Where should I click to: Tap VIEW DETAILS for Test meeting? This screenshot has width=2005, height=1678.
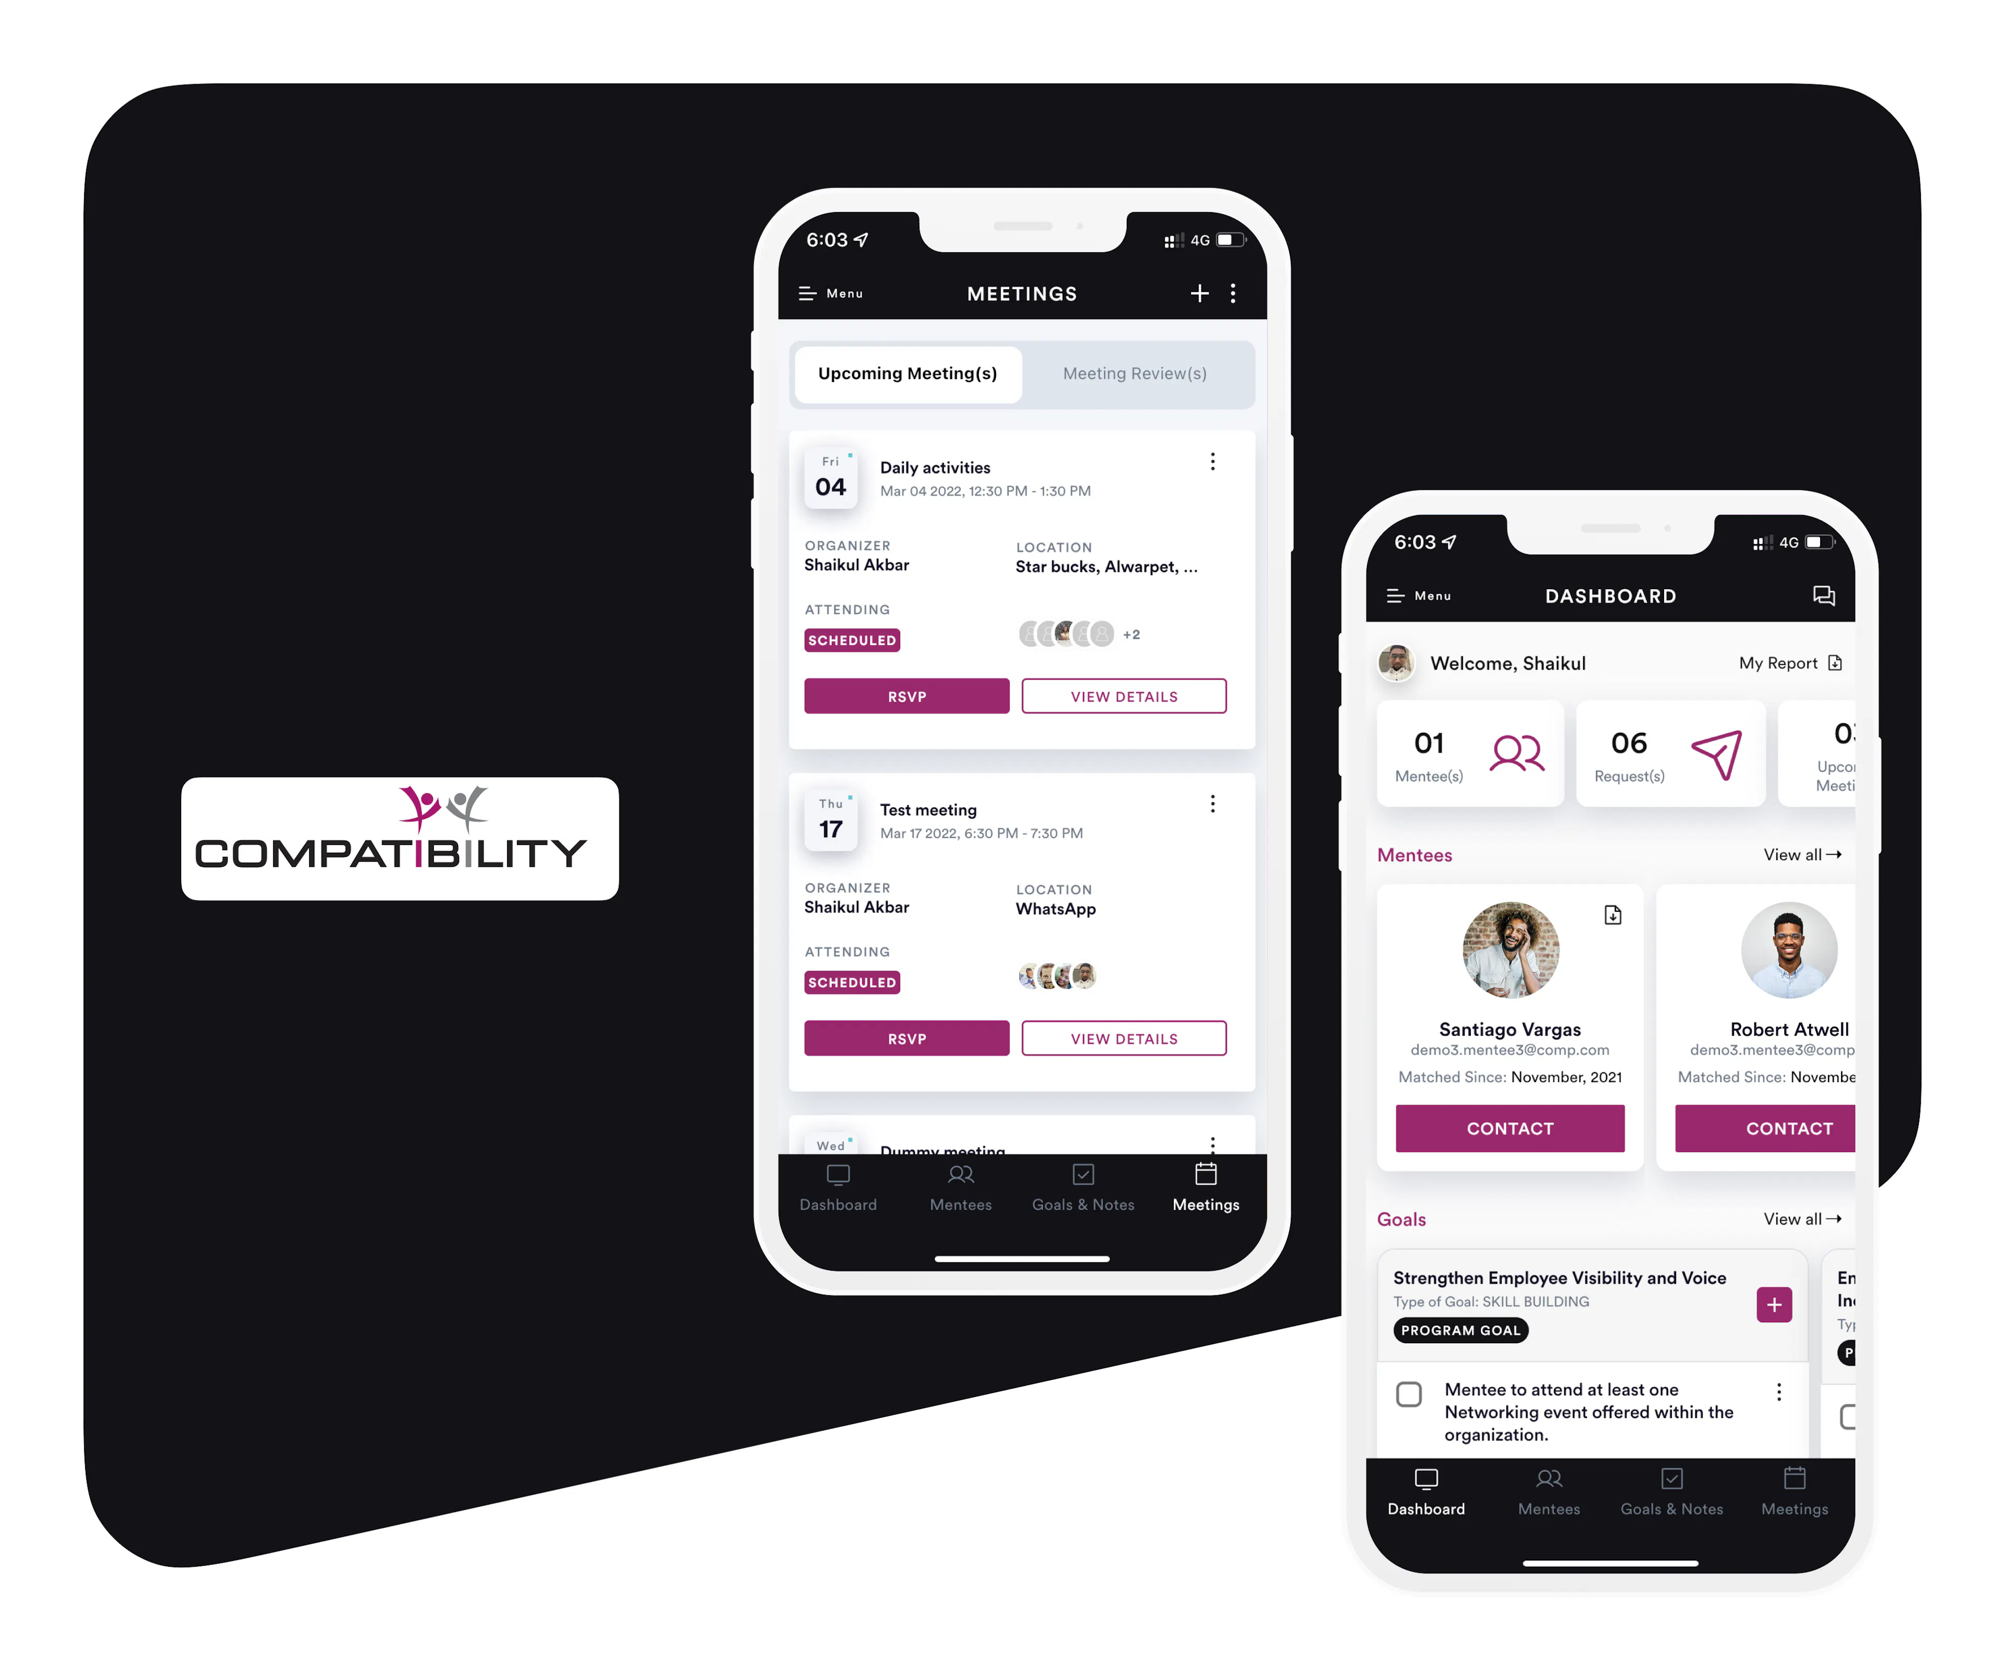(1124, 1038)
